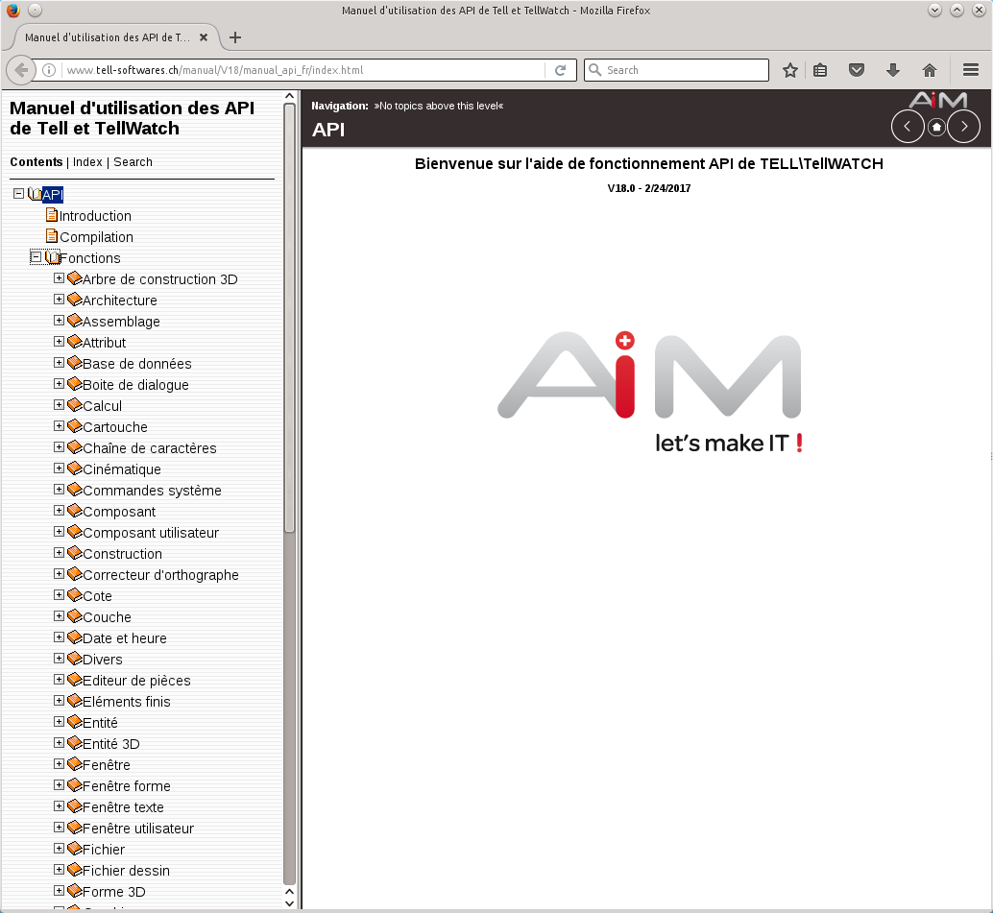Switch to the Index tab
The image size is (993, 913).
tap(87, 162)
